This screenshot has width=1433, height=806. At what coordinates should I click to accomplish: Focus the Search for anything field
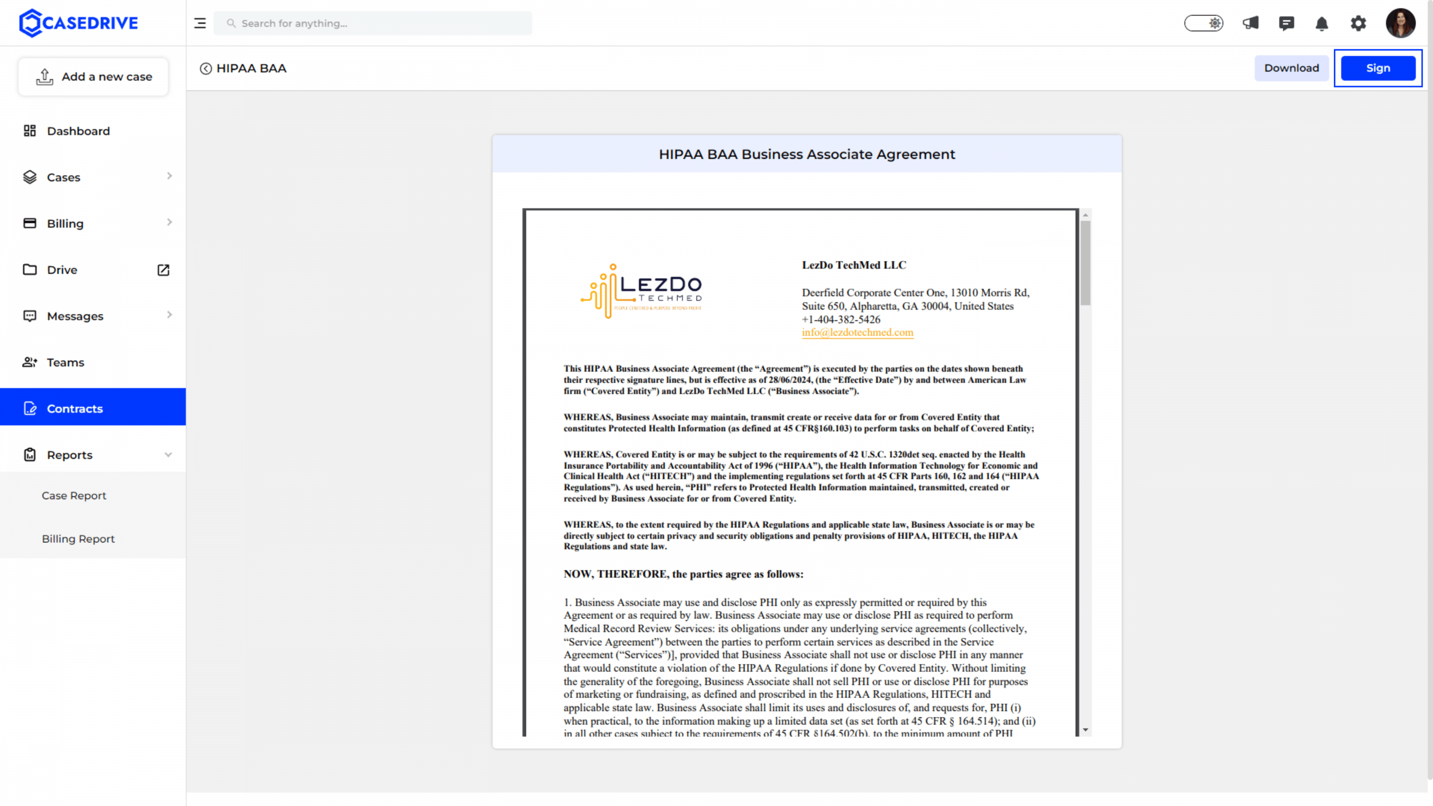(373, 23)
